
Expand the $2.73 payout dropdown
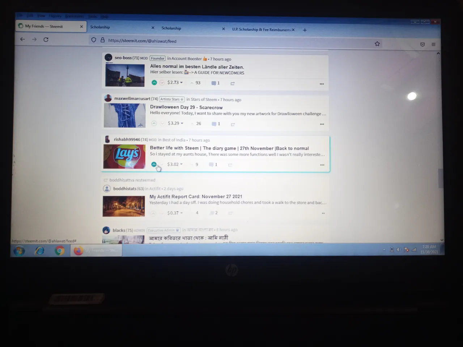[x=175, y=82]
